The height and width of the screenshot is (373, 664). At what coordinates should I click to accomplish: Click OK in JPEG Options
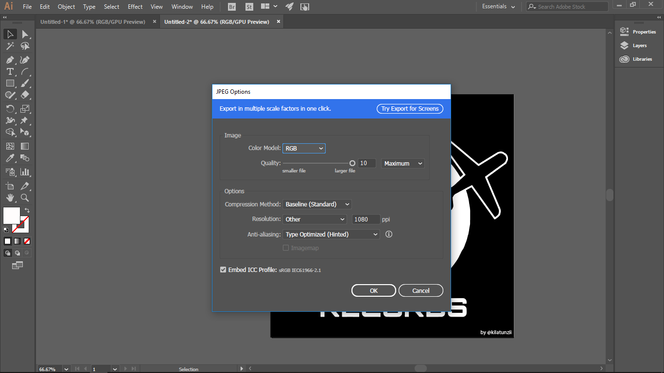tap(374, 290)
